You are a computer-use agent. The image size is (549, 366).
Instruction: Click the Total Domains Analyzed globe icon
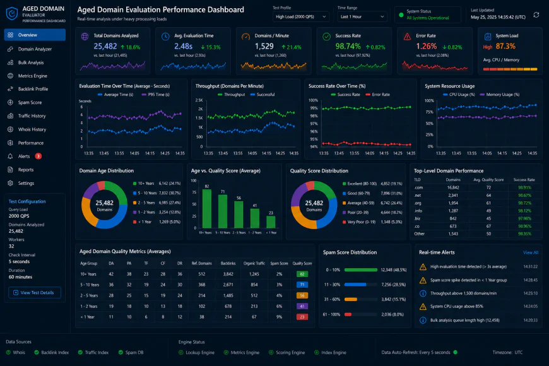tap(85, 37)
